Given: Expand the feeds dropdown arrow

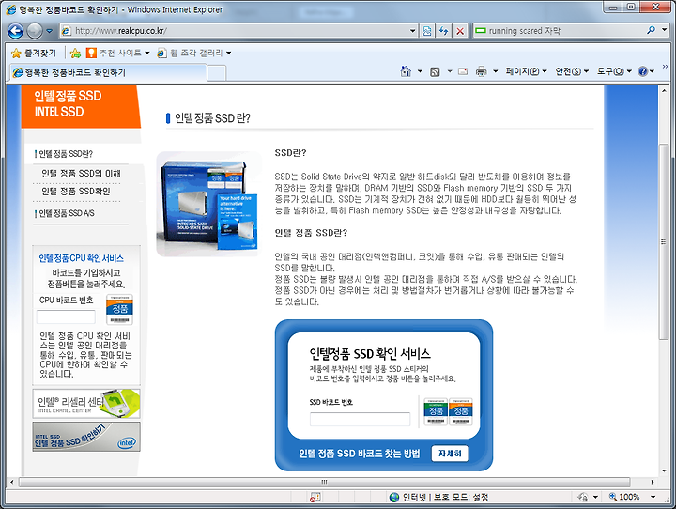Looking at the screenshot, I should [x=449, y=71].
